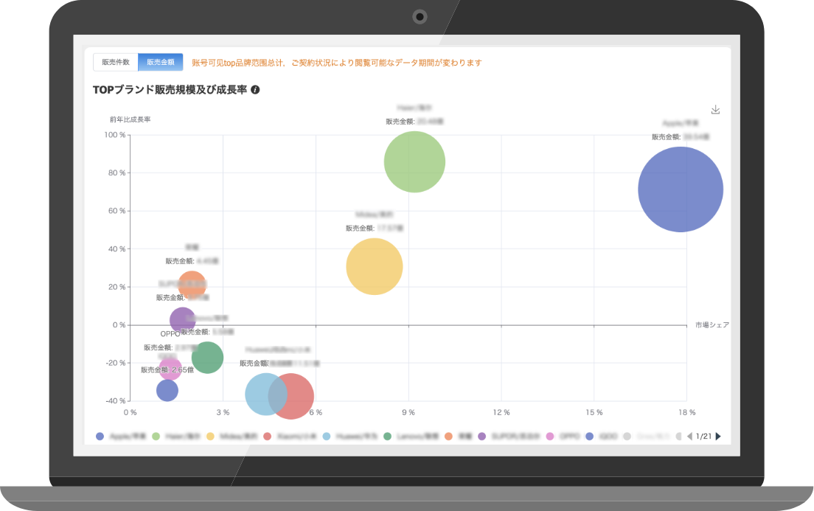Click the green Haier bubble
The image size is (814, 511).
coord(414,161)
